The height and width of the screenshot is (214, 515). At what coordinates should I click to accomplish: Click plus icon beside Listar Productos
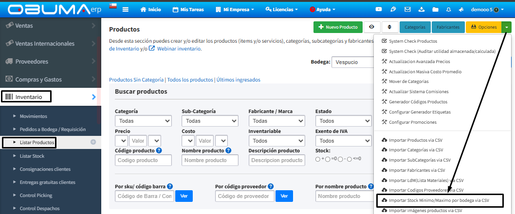click(93, 142)
